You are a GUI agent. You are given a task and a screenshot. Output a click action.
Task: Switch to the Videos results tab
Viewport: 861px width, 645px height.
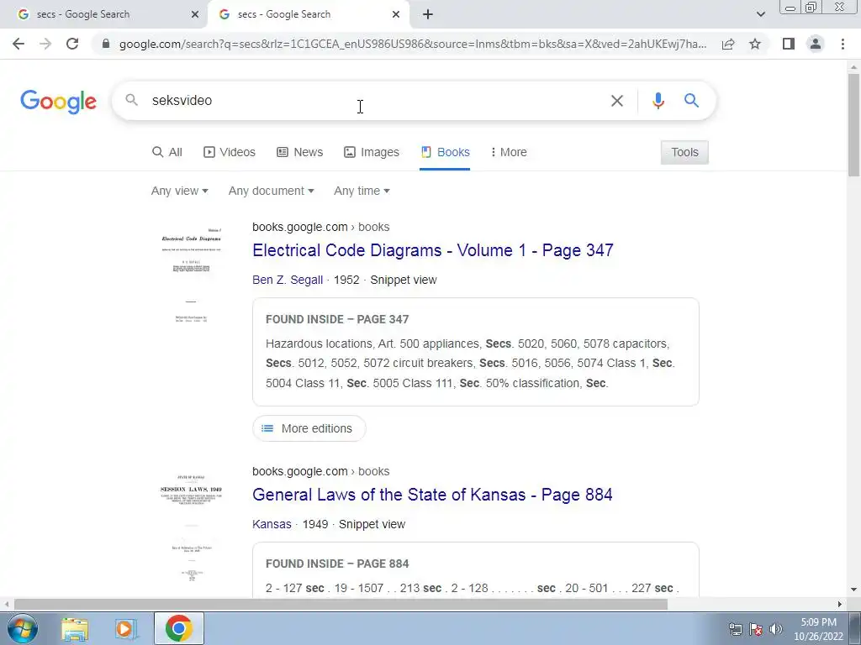click(230, 152)
